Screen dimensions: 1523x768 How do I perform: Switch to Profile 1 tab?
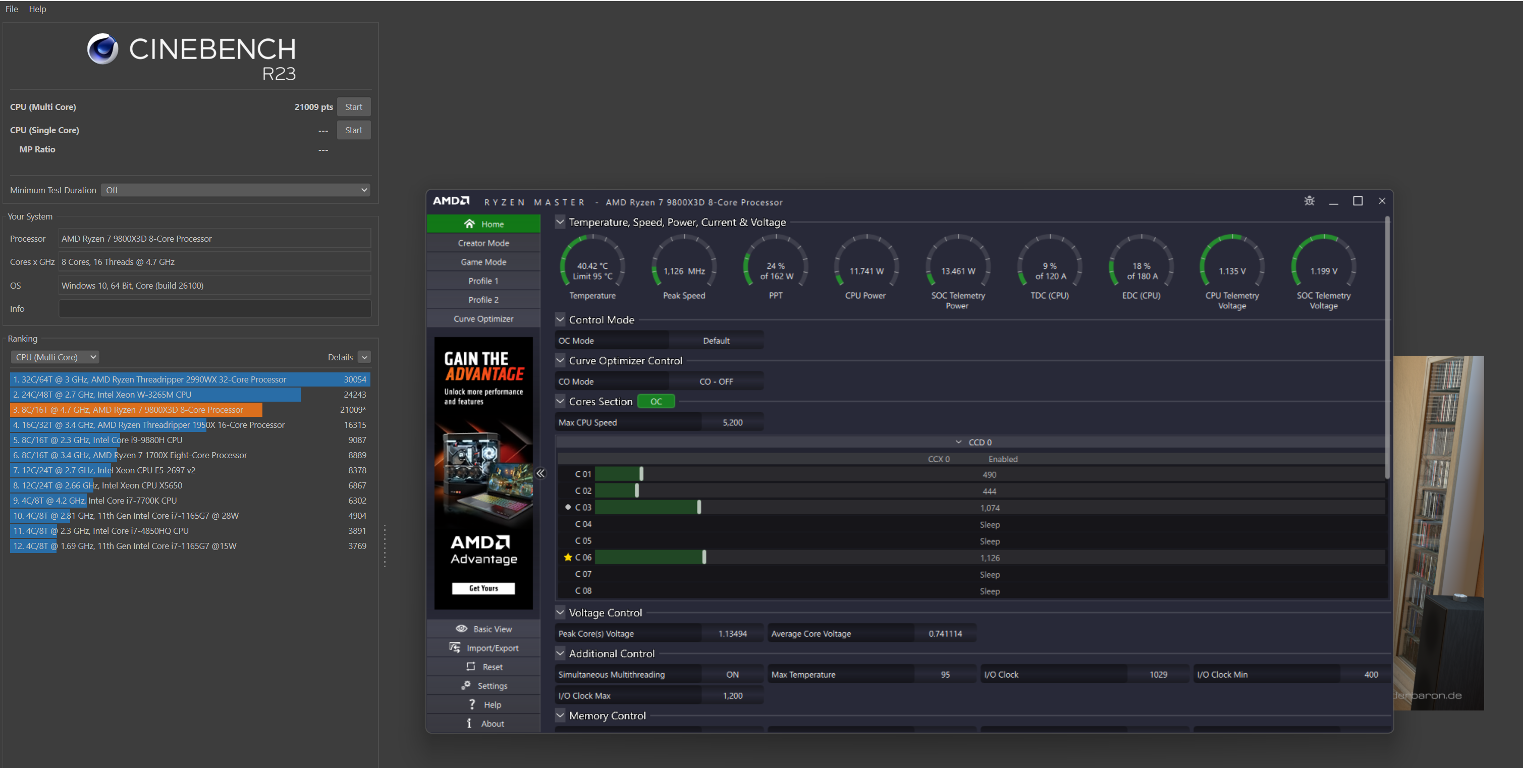(x=483, y=281)
